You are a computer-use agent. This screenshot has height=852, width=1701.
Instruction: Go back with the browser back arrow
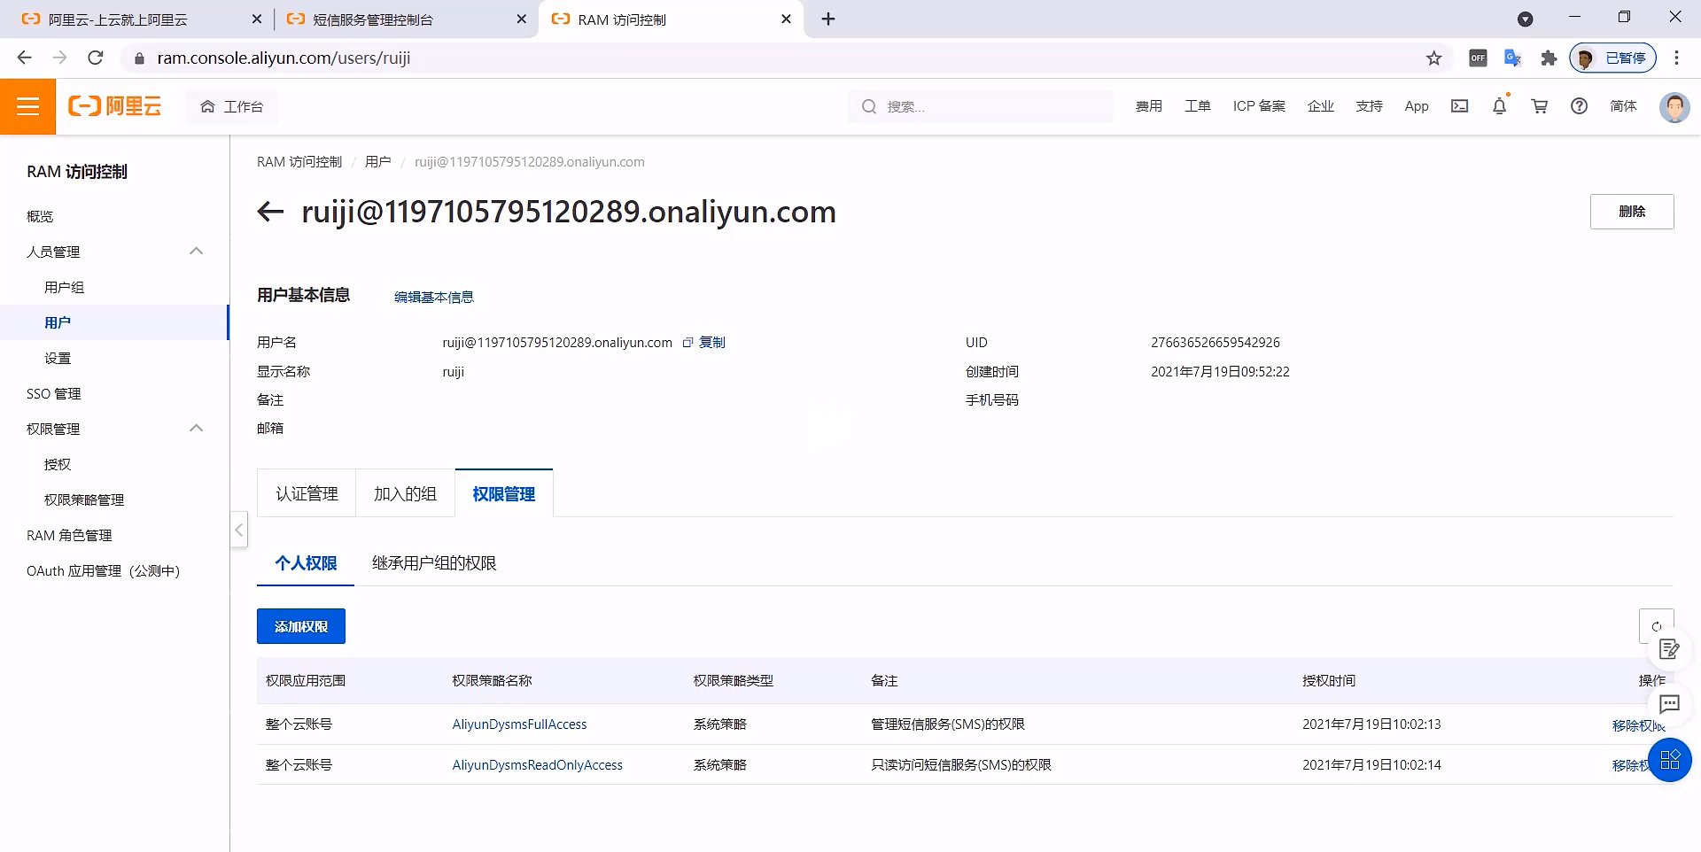[25, 58]
